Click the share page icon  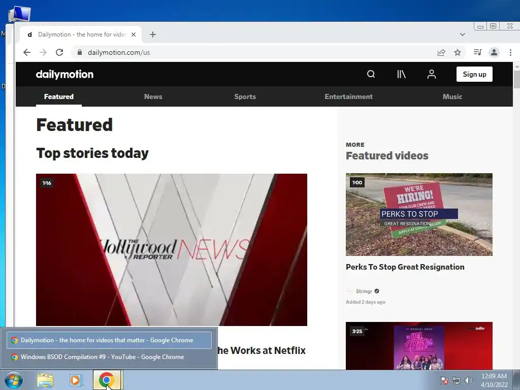[x=441, y=52]
